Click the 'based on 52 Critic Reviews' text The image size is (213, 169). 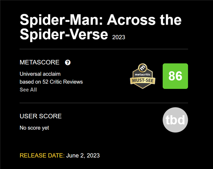click(51, 82)
